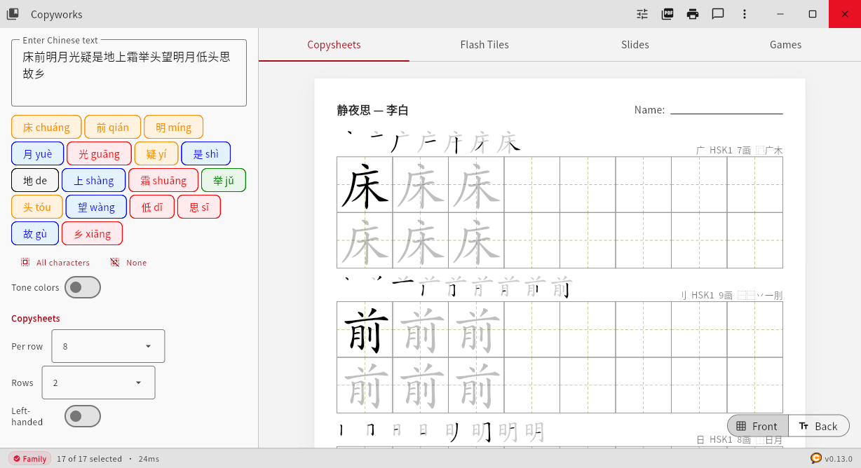Enable Tone colors
The height and width of the screenshot is (468, 861).
point(82,287)
